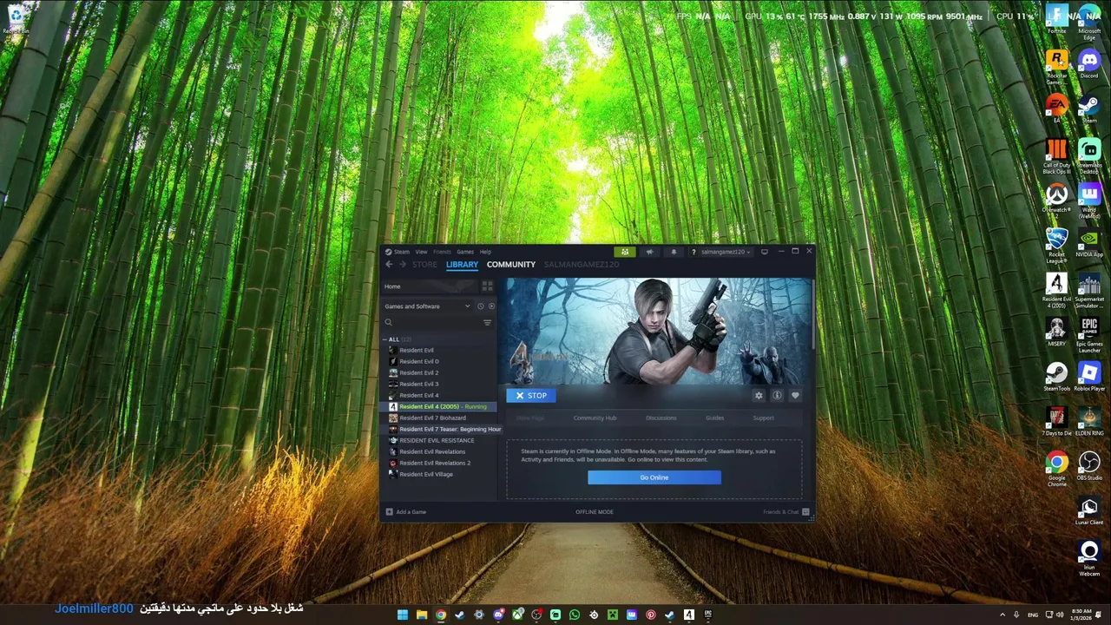Open File Explorer from taskbar

click(422, 615)
